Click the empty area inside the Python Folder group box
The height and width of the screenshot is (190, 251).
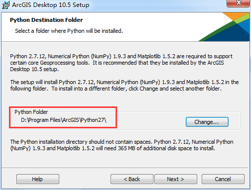pyautogui.click(x=146, y=122)
